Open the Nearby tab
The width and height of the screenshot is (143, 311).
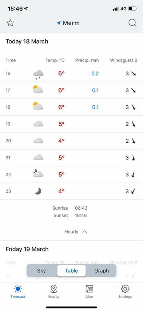tap(53, 291)
